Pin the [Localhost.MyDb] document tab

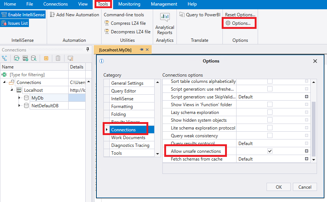coord(141,50)
